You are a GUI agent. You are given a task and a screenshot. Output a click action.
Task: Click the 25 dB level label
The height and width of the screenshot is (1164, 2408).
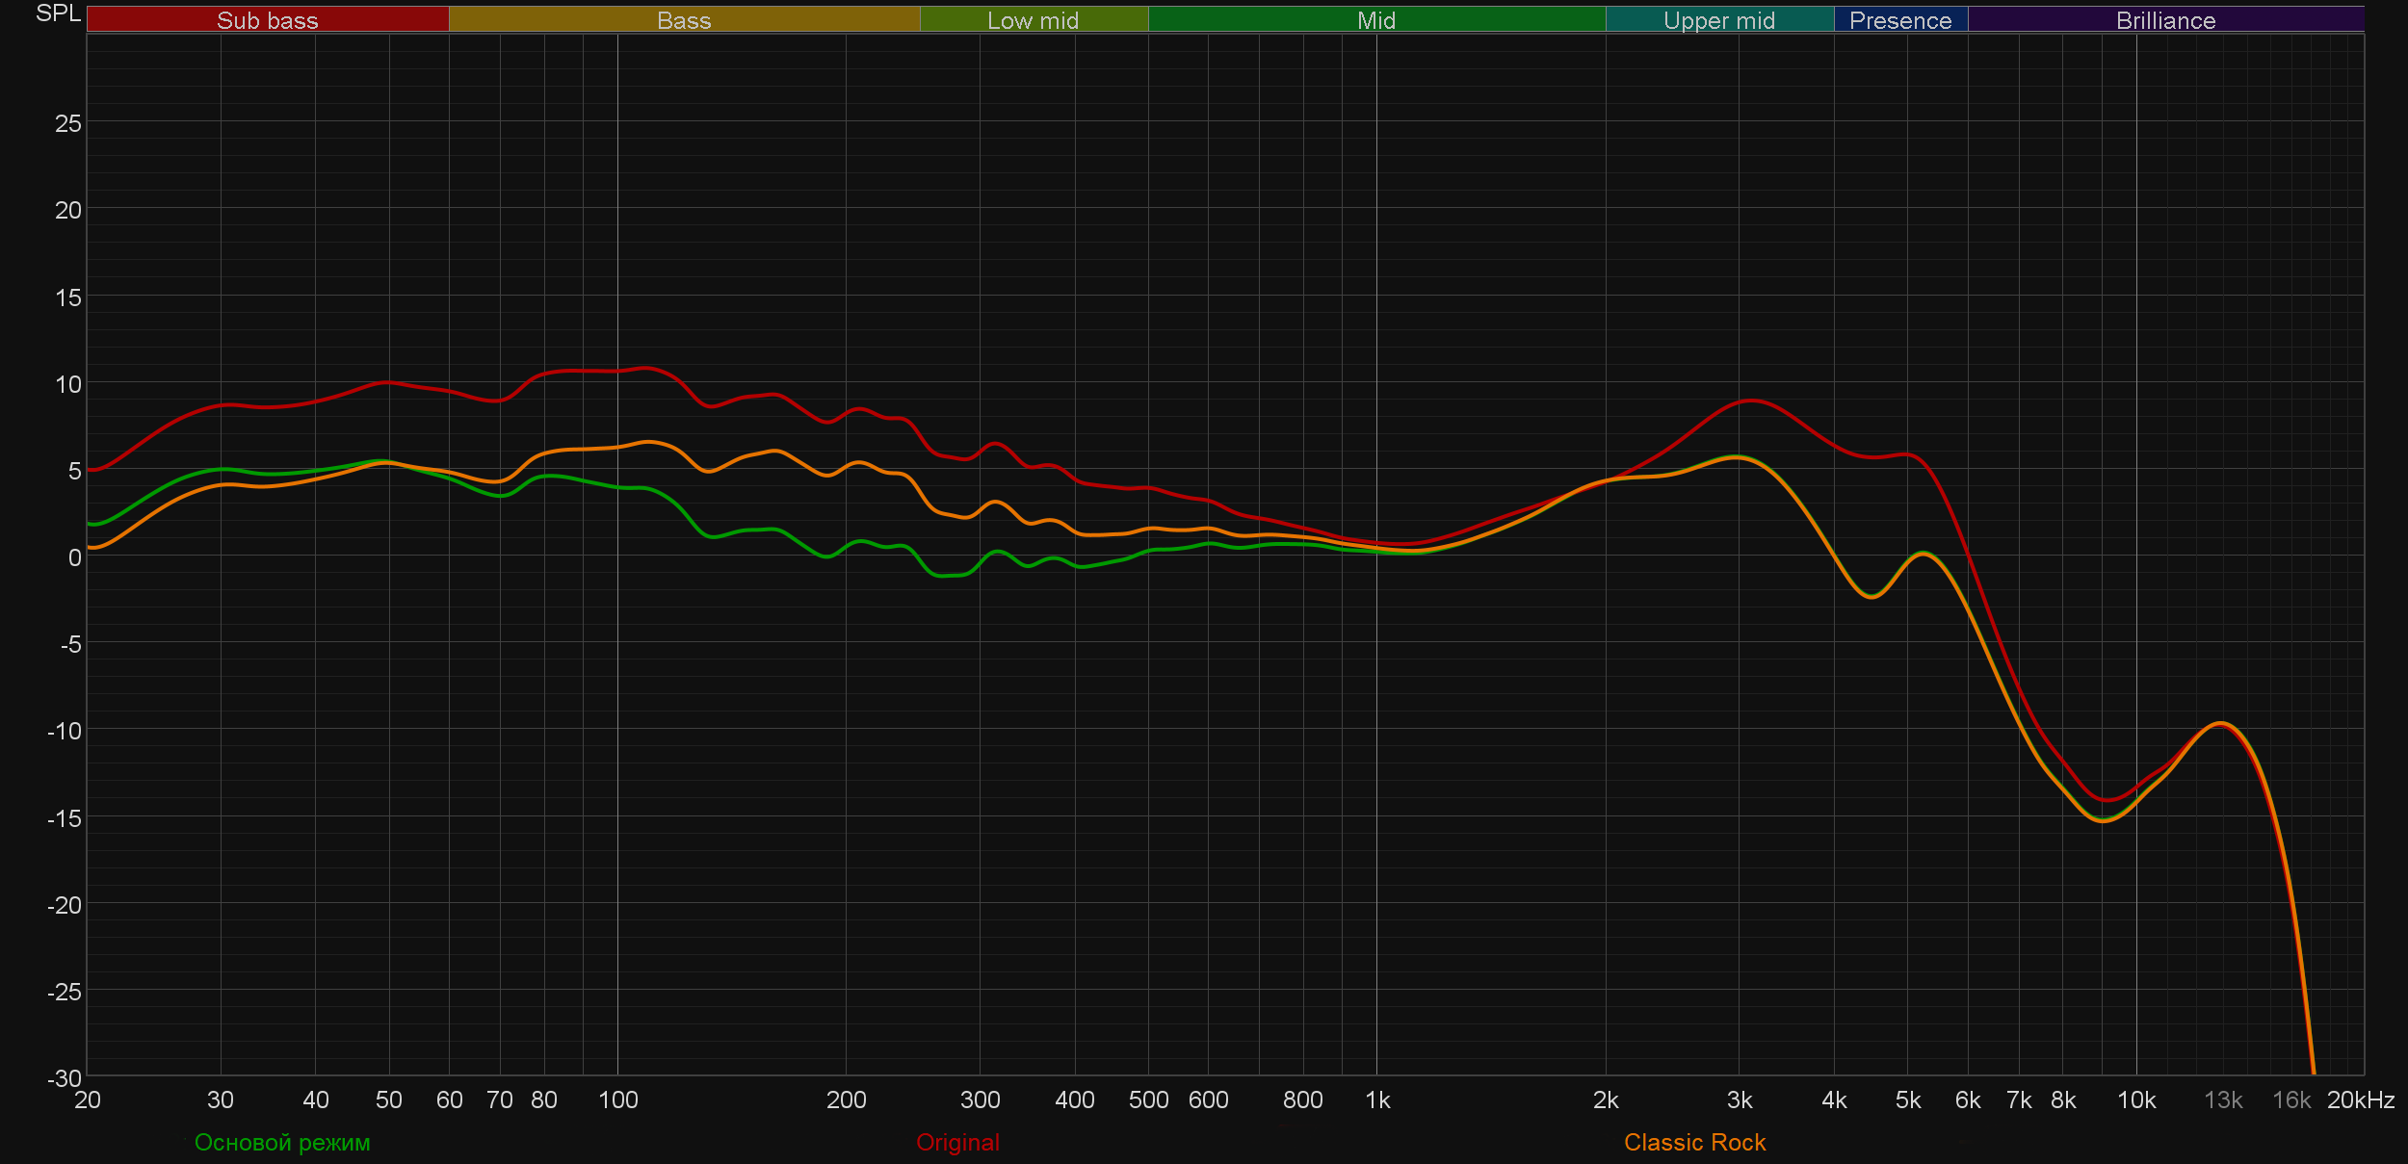[x=67, y=123]
